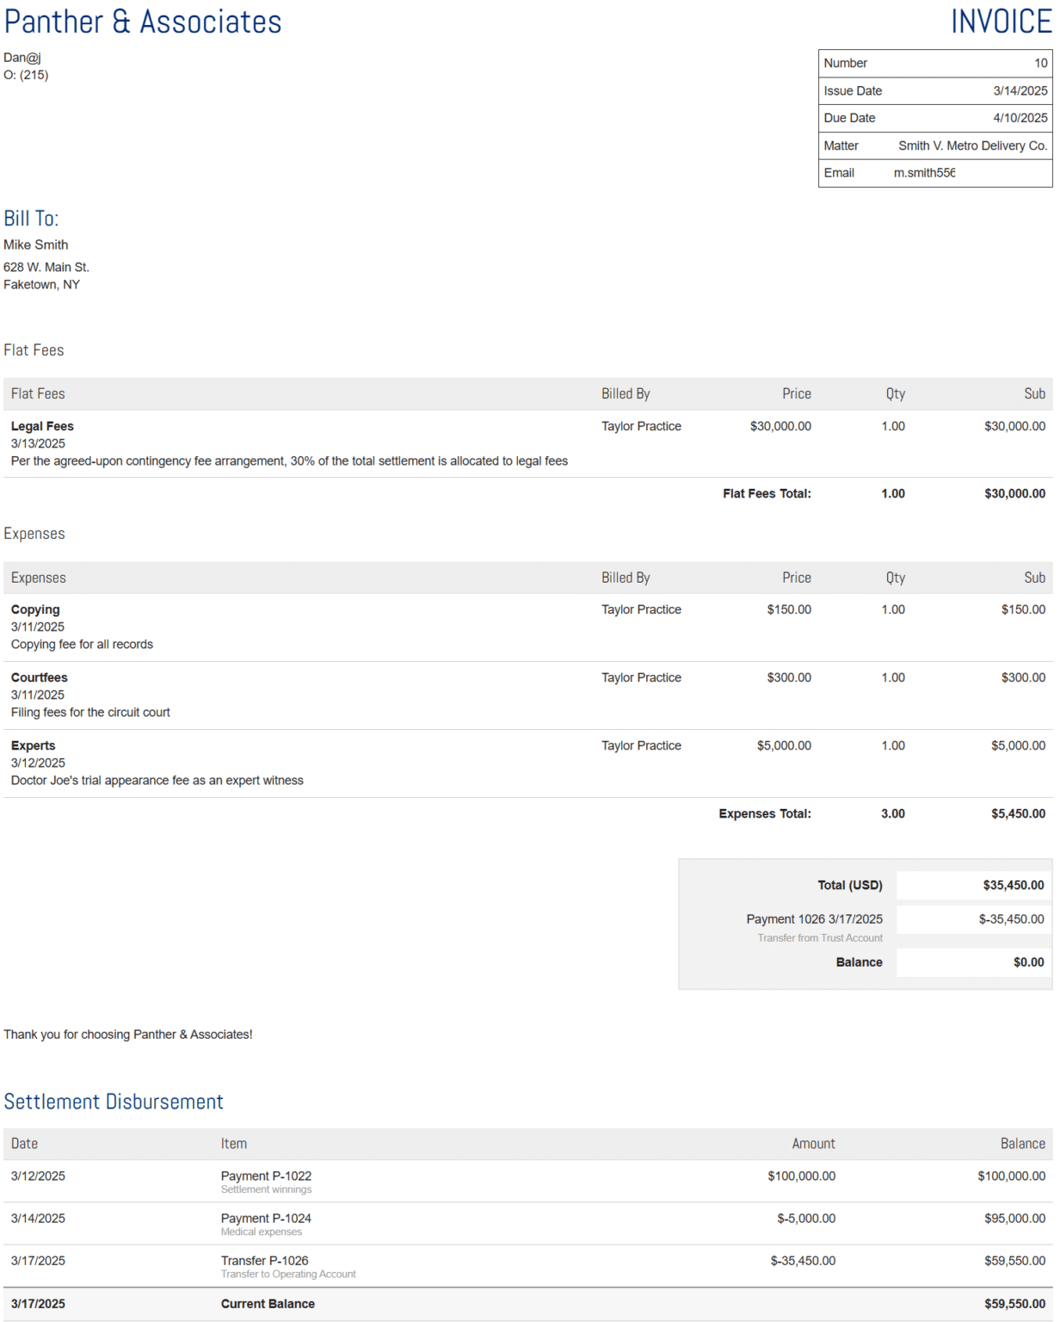This screenshot has width=1060, height=1322.
Task: Click the Courtfees expense entry
Action: [x=40, y=677]
